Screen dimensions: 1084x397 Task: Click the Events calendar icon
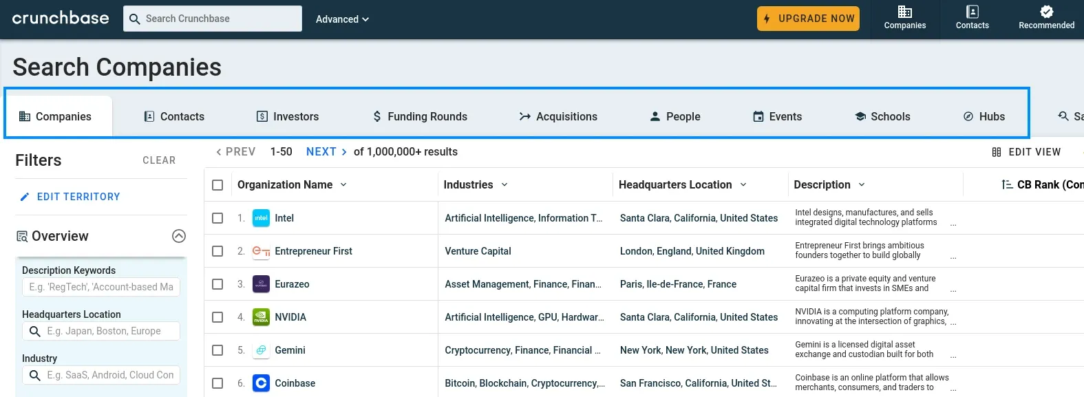[758, 116]
